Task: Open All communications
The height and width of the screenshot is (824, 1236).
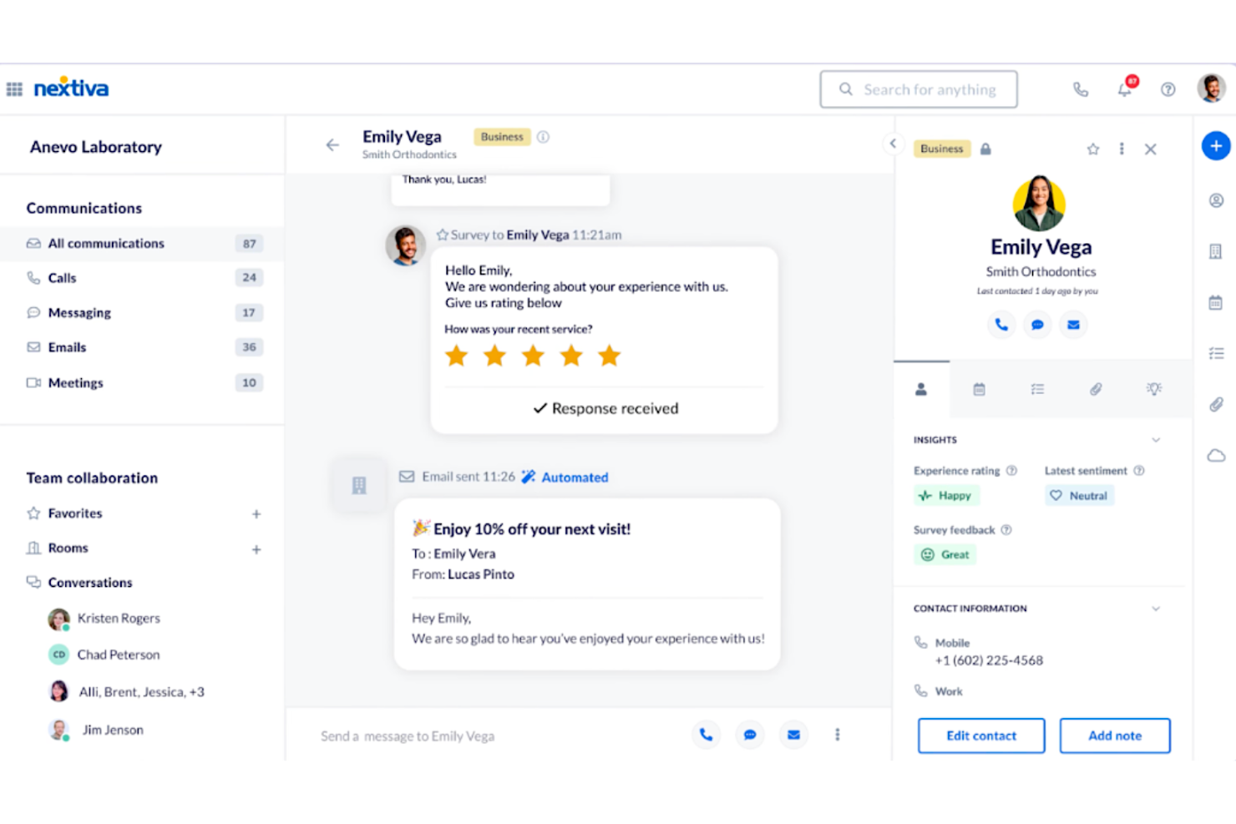Action: pos(106,243)
